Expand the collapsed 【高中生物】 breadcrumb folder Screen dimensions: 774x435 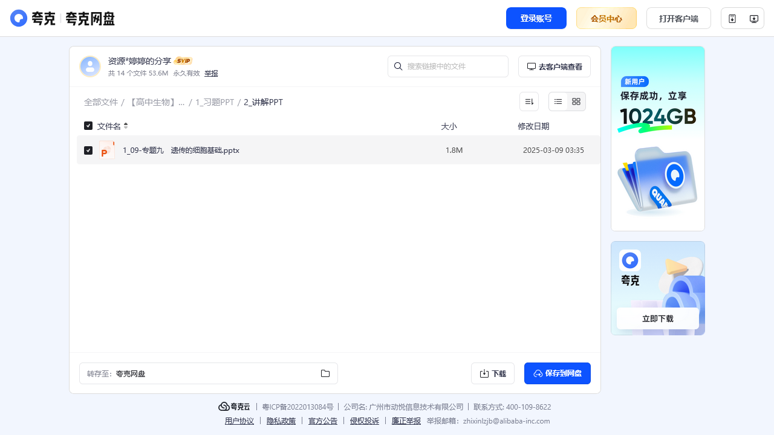tap(156, 102)
